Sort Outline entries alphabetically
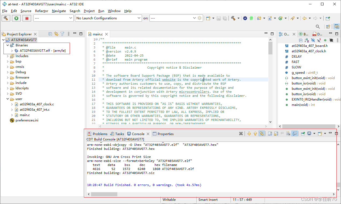 (x=307, y=40)
